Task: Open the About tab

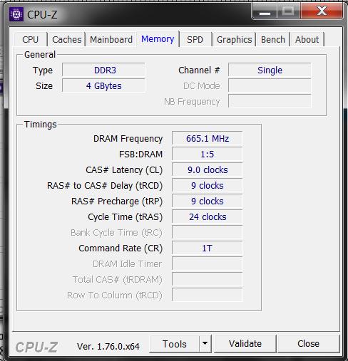Action: pos(307,40)
